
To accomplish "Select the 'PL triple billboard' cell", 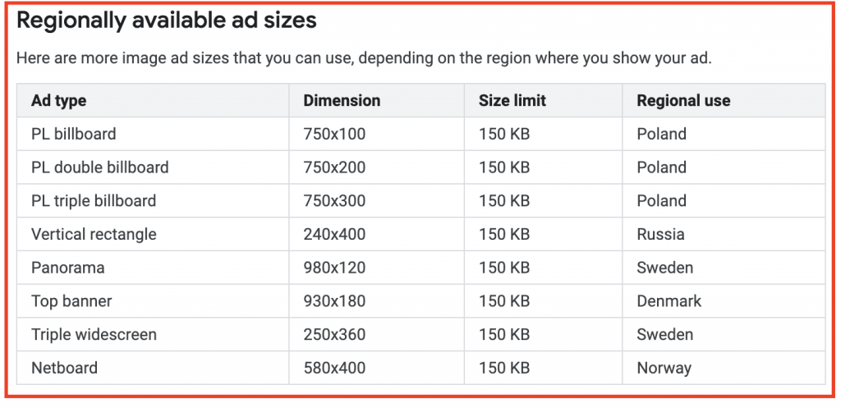I will point(94,201).
